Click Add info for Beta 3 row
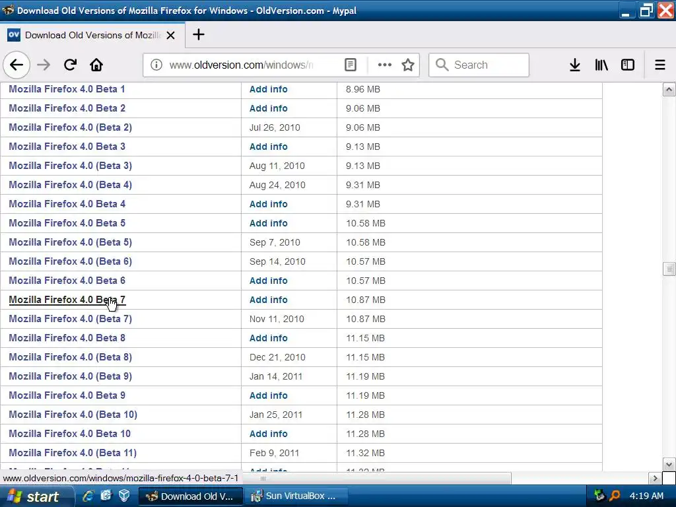The width and height of the screenshot is (676, 507). point(268,147)
